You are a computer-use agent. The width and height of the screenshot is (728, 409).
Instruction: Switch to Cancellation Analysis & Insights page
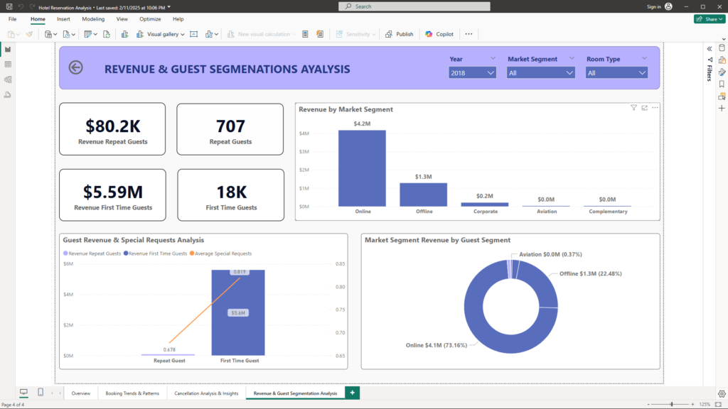[x=206, y=393]
